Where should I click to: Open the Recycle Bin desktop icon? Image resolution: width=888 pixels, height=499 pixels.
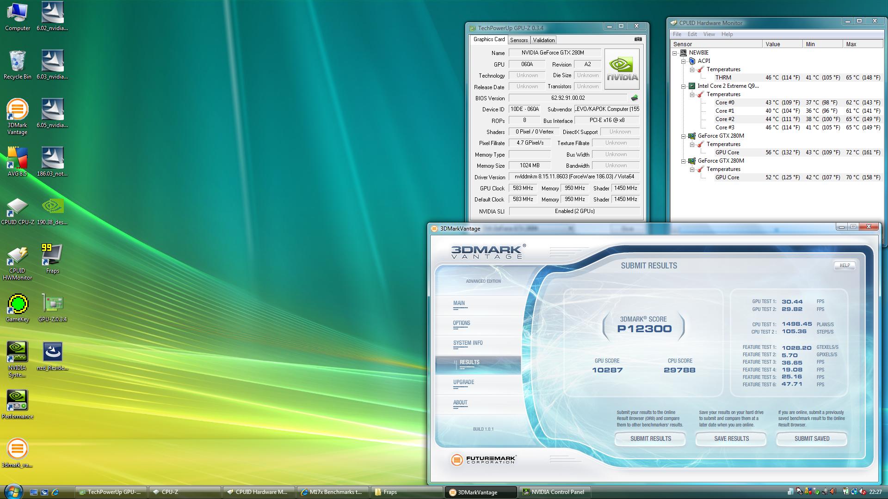[x=17, y=65]
